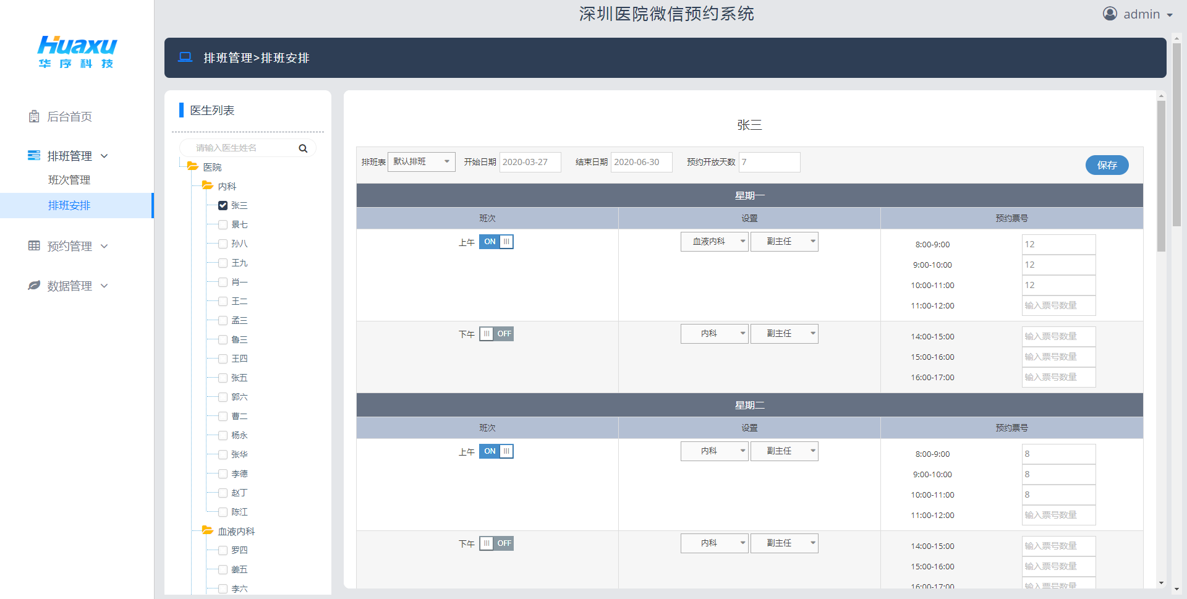Viewport: 1187px width, 599px height.
Task: Check the 景七 doctor checkbox
Action: pos(223,224)
